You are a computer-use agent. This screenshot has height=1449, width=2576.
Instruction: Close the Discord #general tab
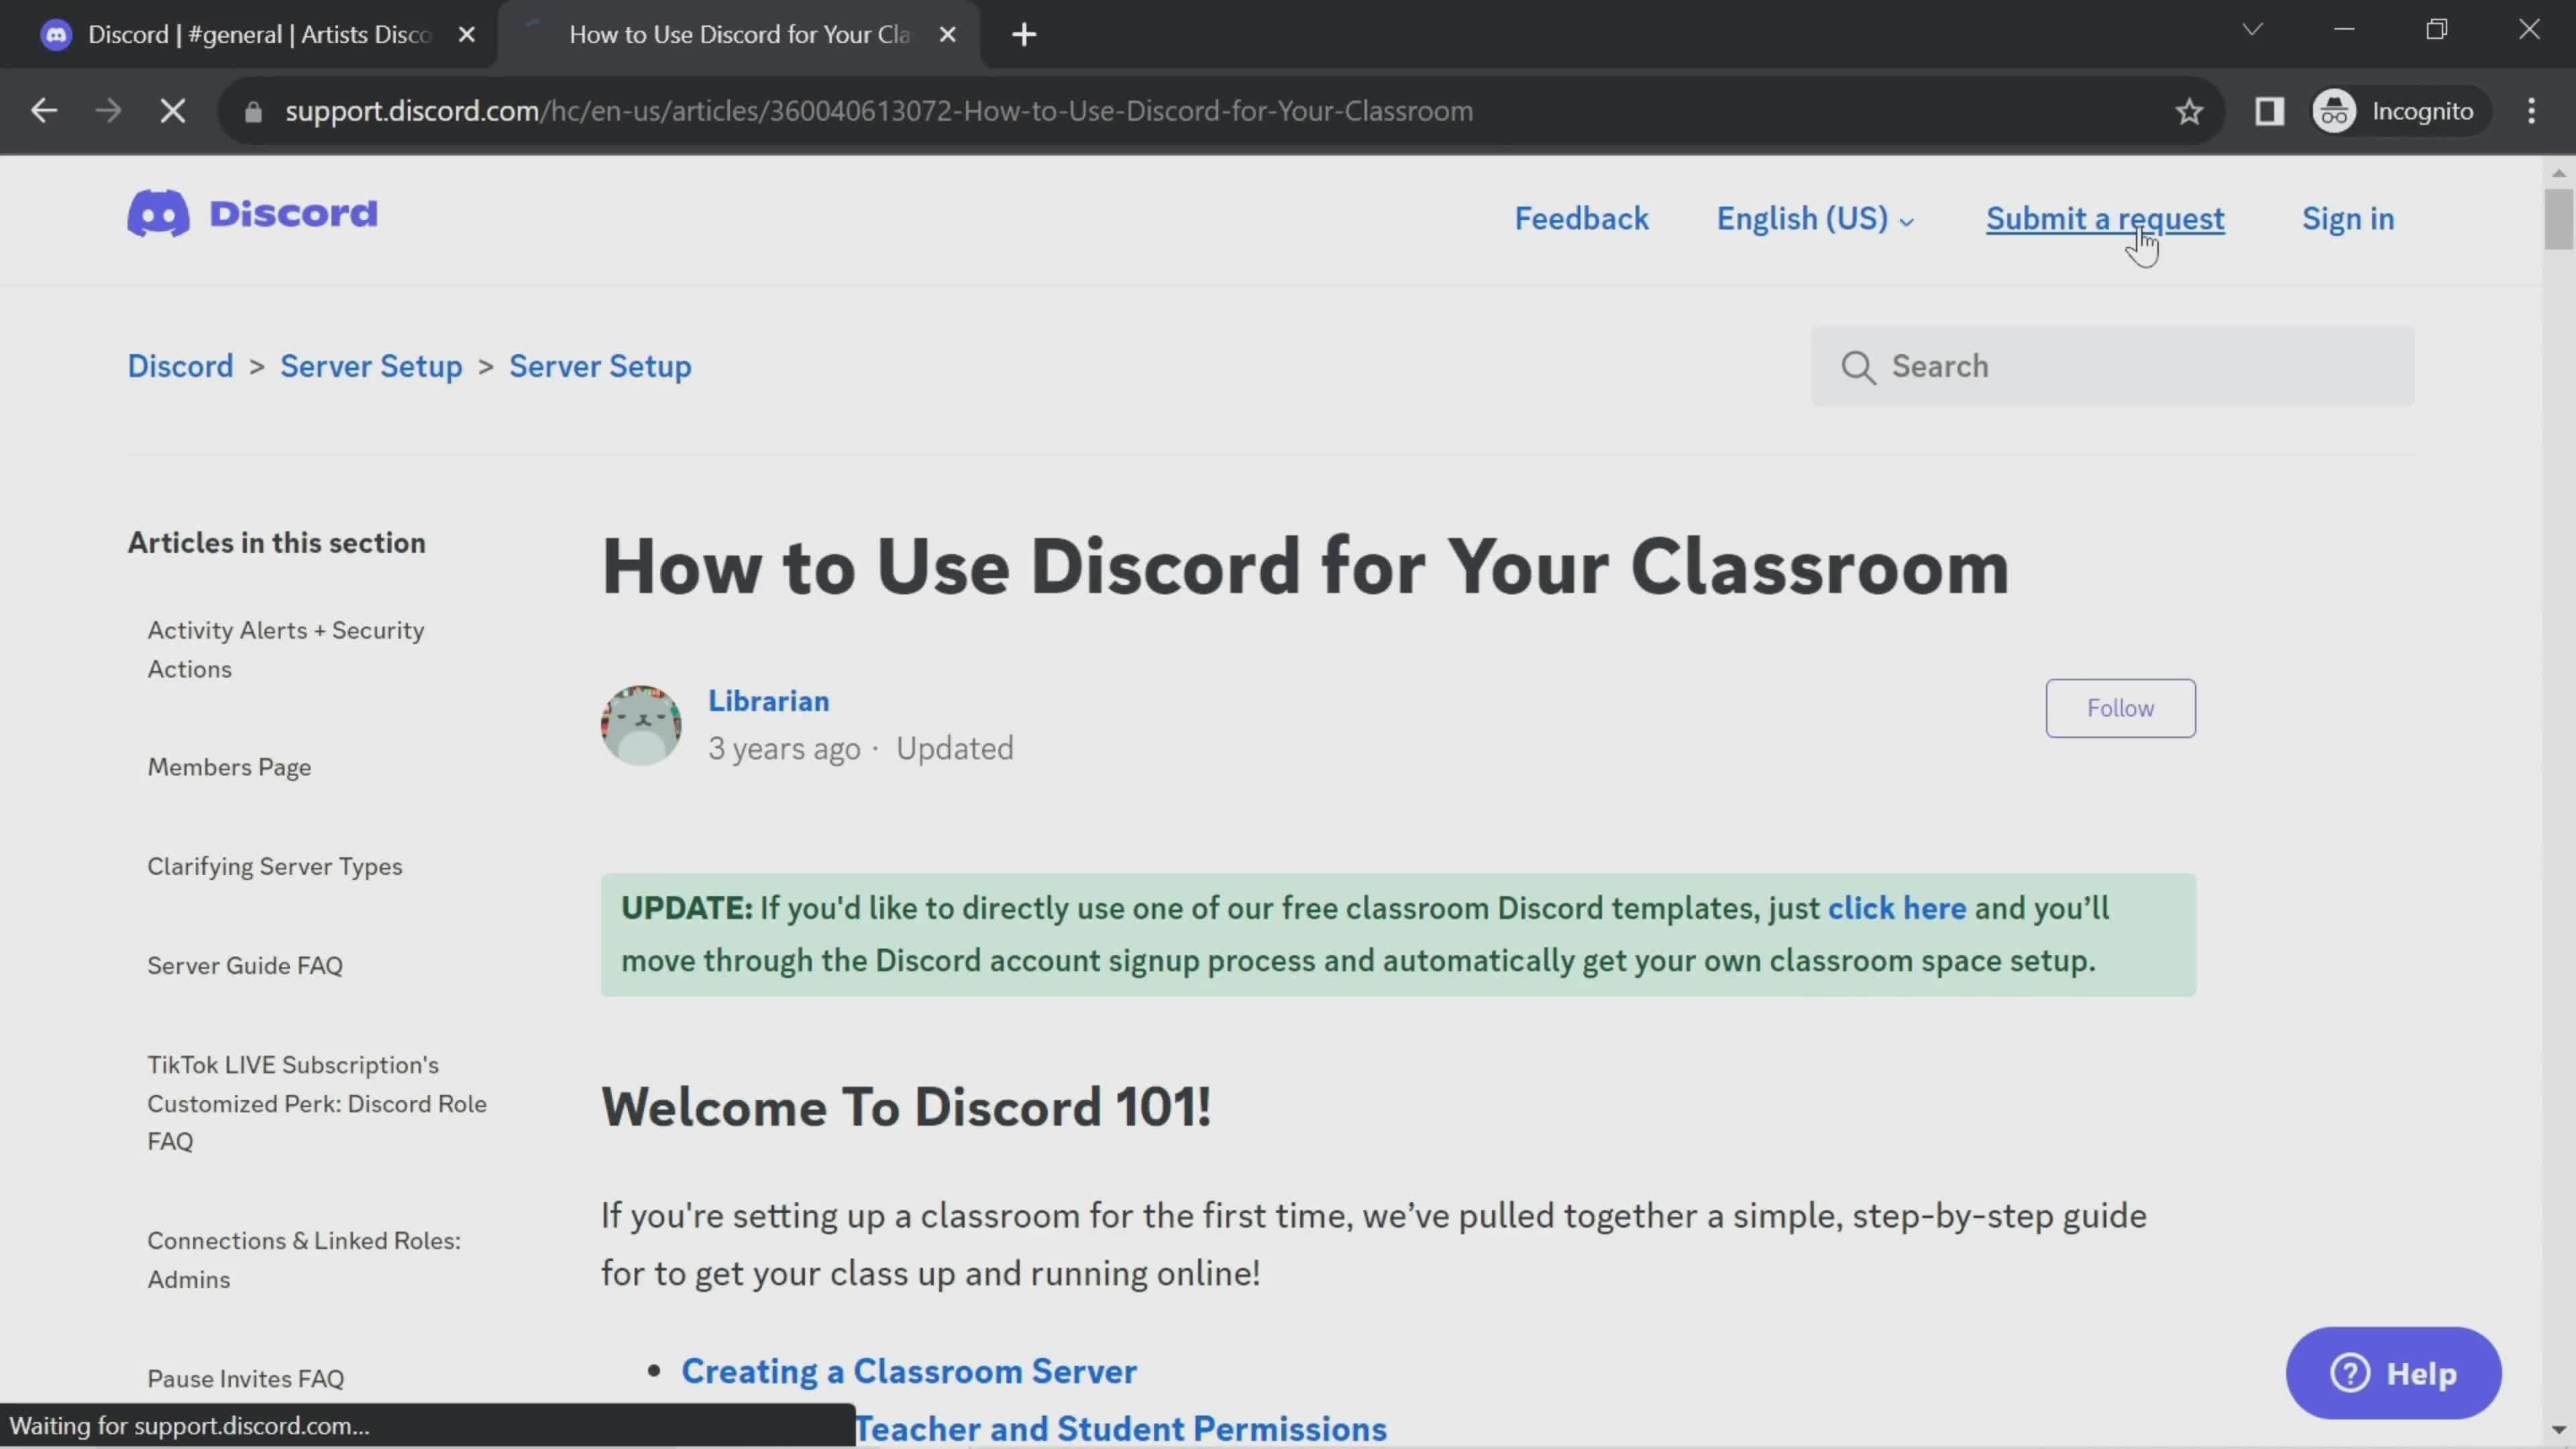tap(466, 35)
